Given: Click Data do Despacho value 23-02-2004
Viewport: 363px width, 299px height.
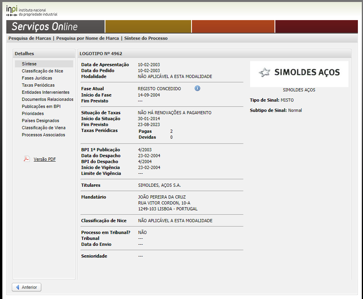Looking at the screenshot, I should [x=149, y=156].
